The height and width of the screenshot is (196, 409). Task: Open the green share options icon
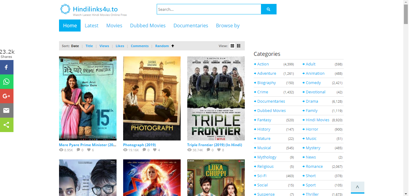point(6,125)
